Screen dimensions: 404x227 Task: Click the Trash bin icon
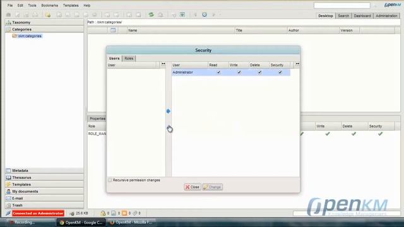coord(8,206)
